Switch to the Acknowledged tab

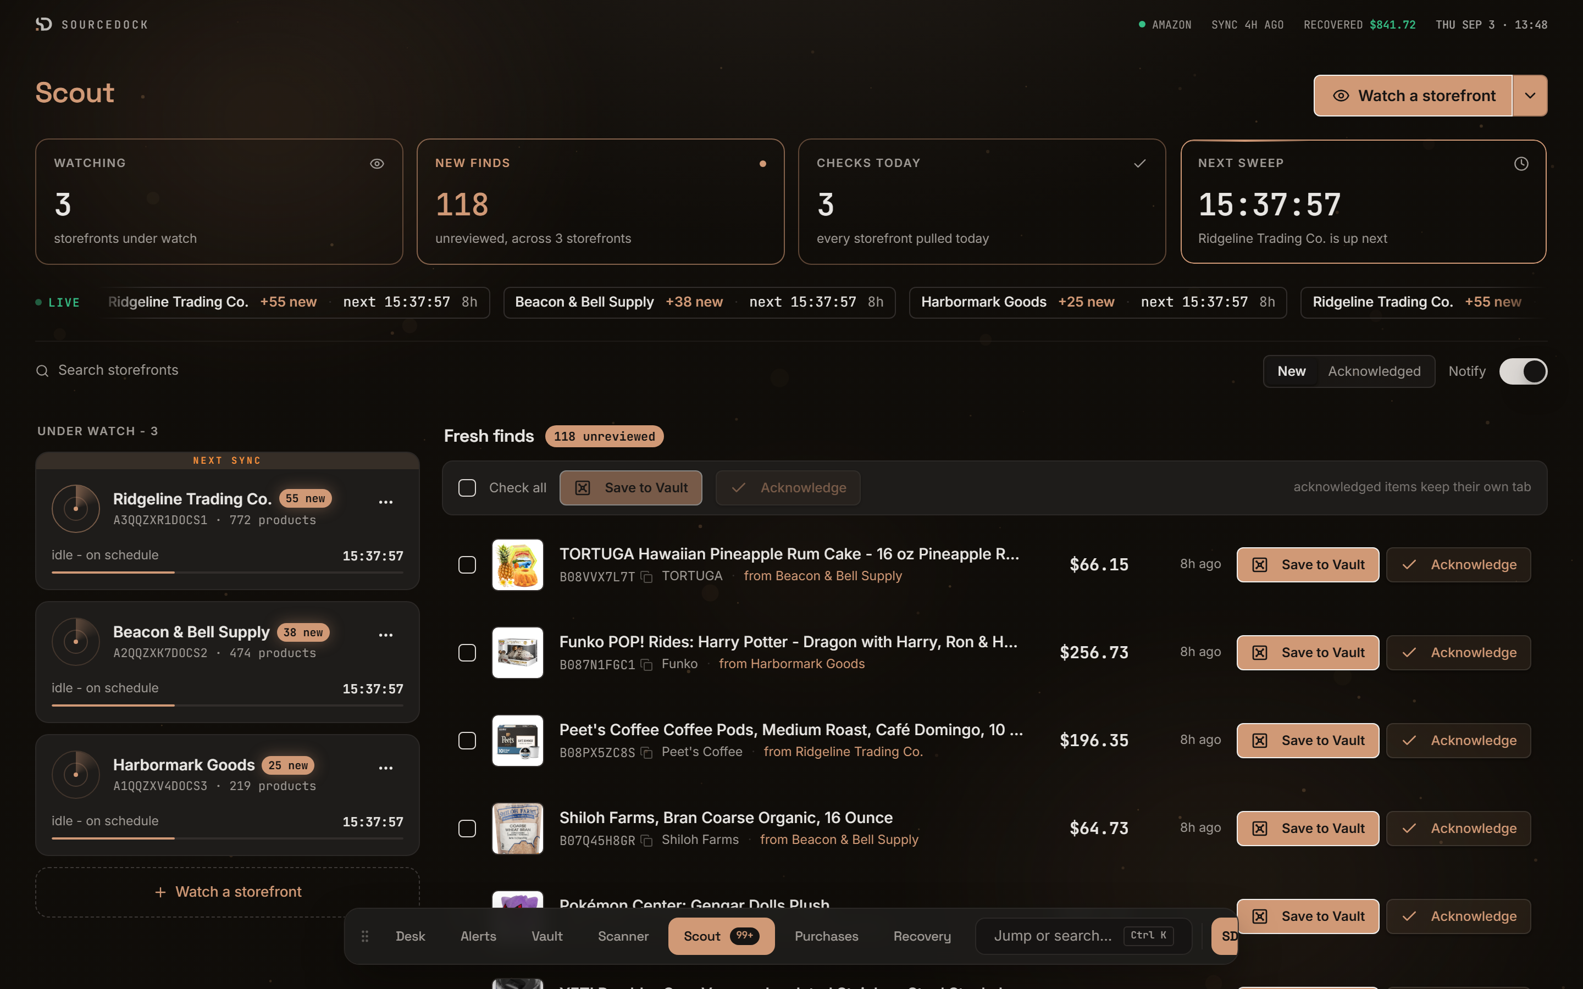tap(1374, 371)
